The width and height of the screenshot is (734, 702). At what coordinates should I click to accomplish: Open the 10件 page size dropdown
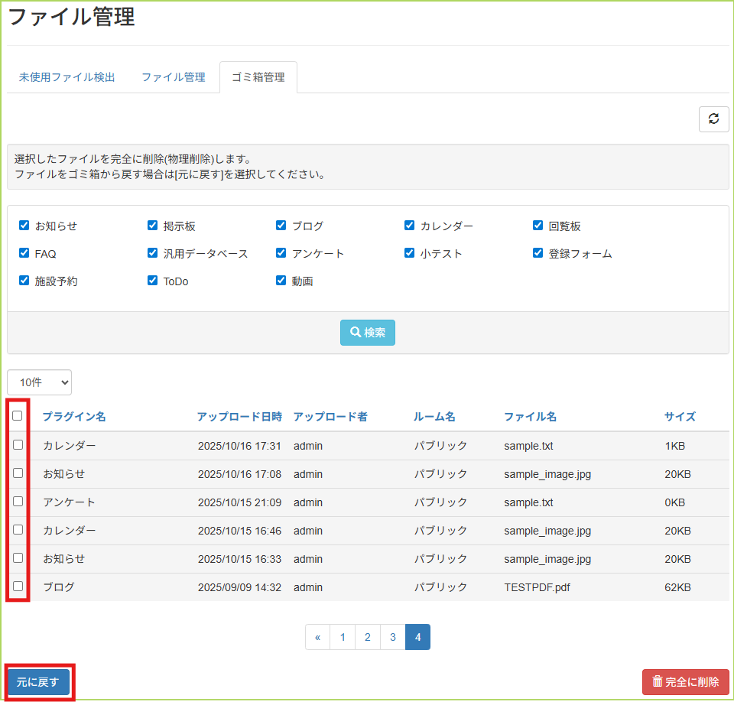coord(39,382)
